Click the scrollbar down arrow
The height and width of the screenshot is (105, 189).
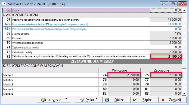[184, 93]
